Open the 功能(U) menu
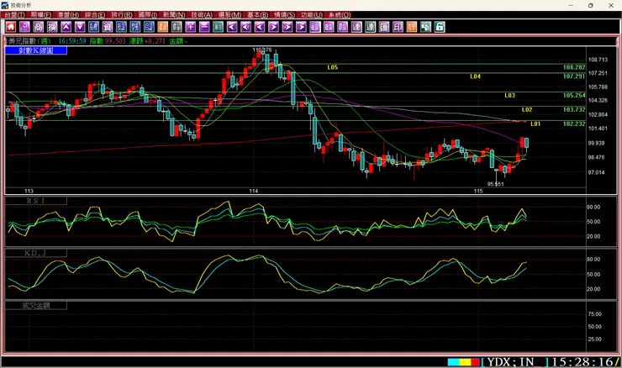The width and height of the screenshot is (622, 368). [x=311, y=15]
